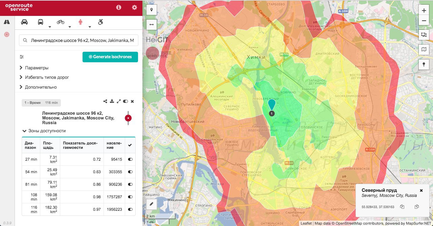The width and height of the screenshot is (433, 226).
Task: Click the Generate isochrones button
Action: [x=110, y=57]
